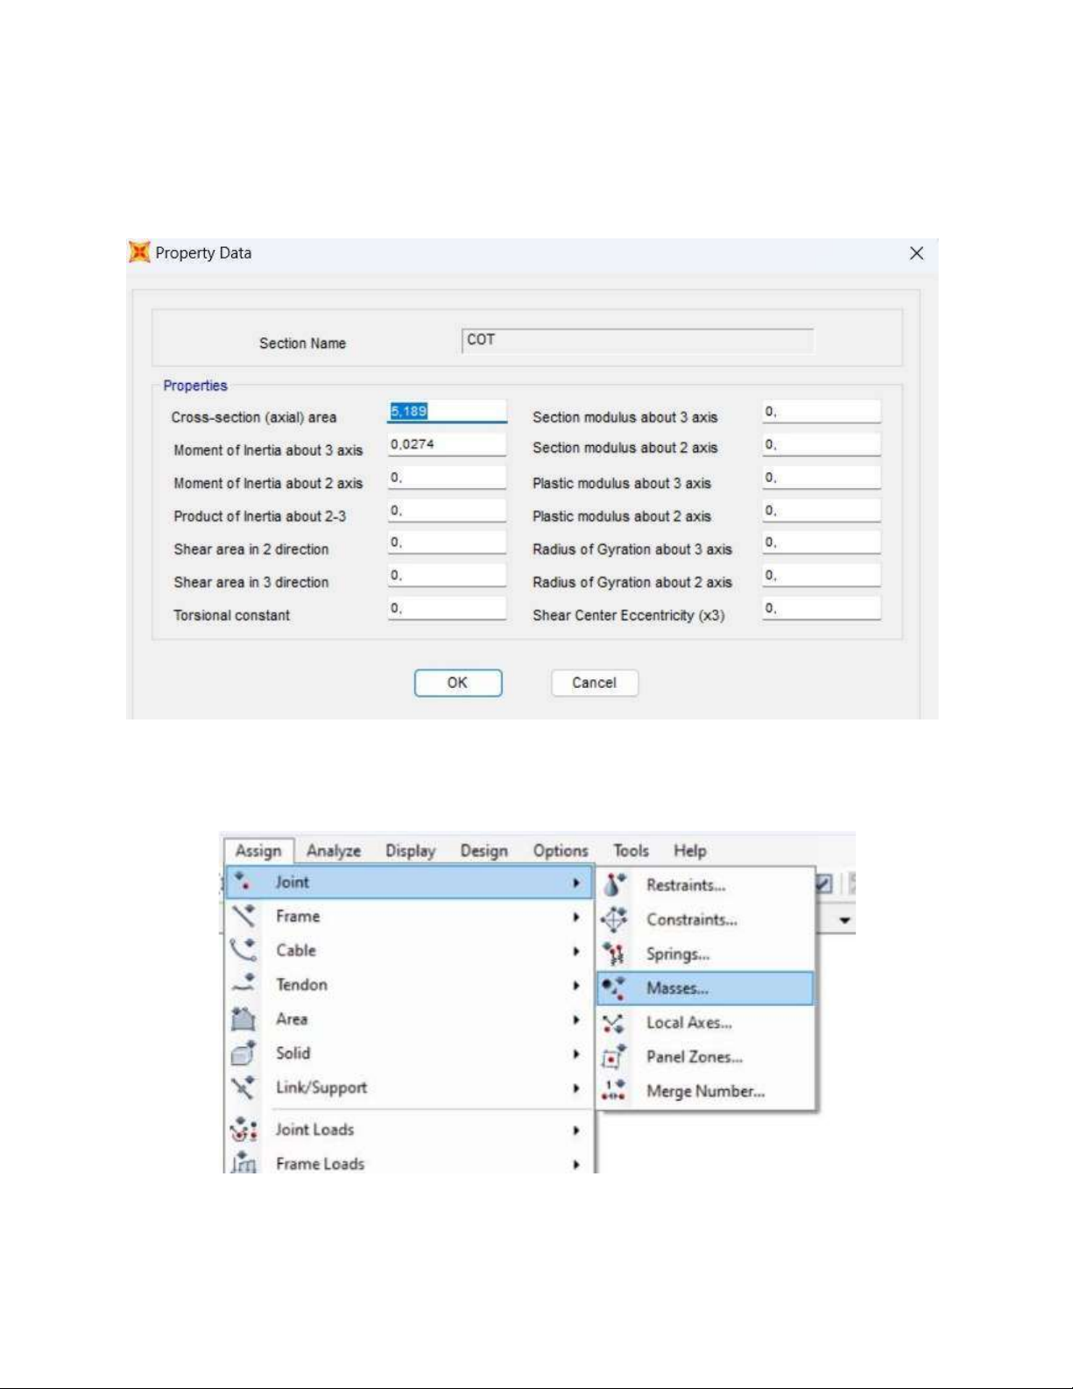Screen dimensions: 1073x1389
Task: Click the Restraints icon in Joint submenu
Action: coord(614,885)
